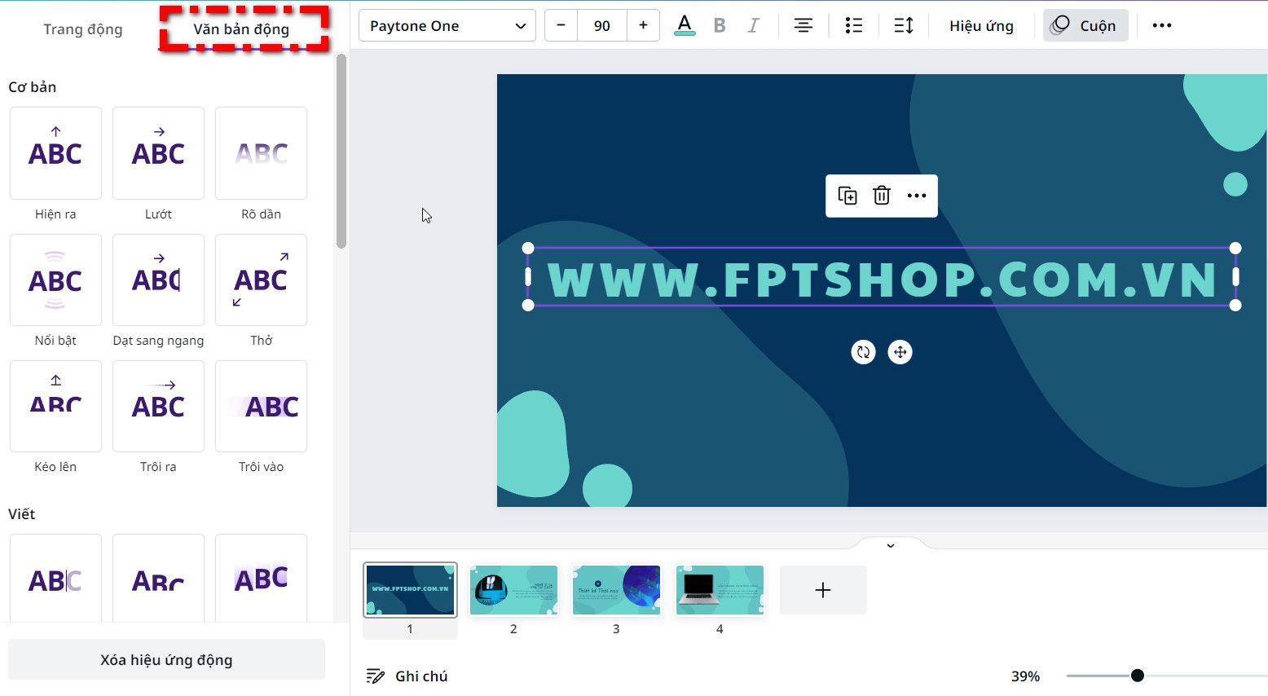Select slide 3 thumbnail
This screenshot has height=696, width=1268.
(616, 589)
